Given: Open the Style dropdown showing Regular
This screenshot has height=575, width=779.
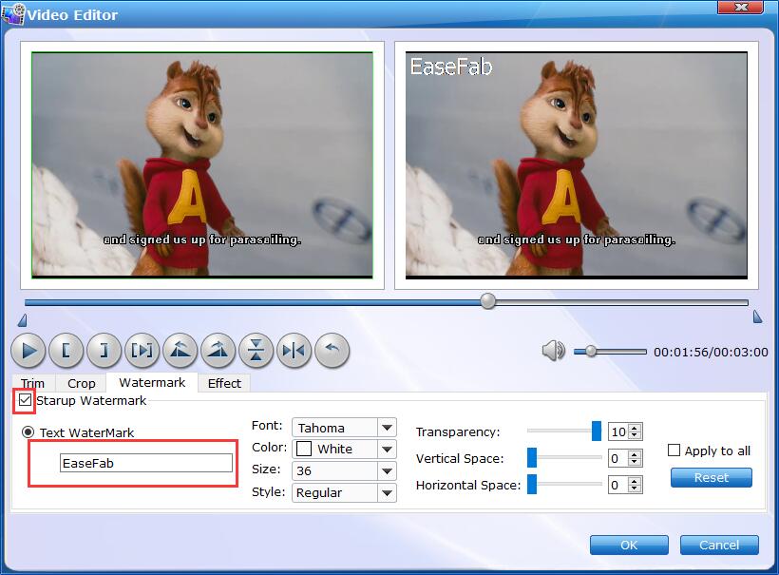Looking at the screenshot, I should (x=344, y=492).
